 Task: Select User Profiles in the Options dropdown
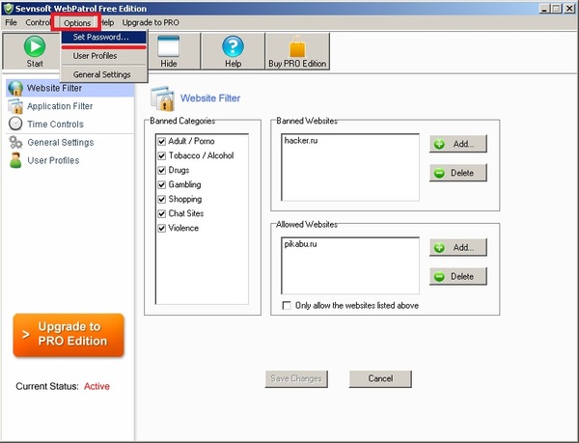(95, 56)
